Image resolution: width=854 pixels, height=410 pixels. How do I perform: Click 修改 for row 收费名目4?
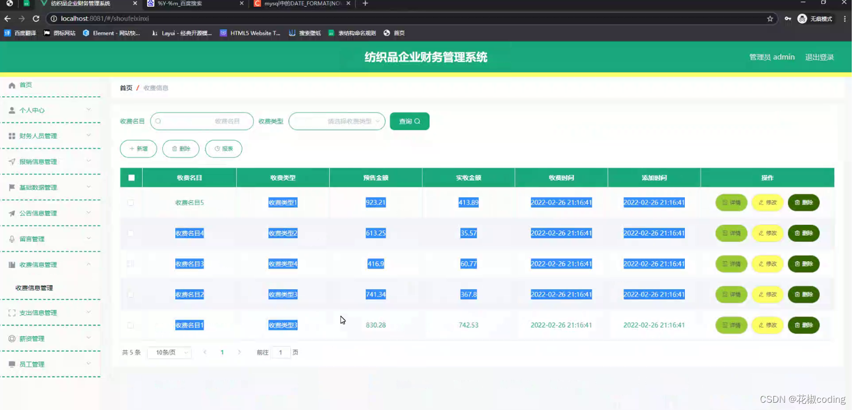pos(768,233)
